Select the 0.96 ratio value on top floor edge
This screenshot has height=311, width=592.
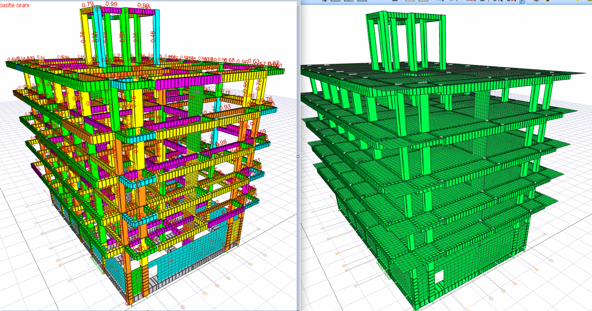242,62
